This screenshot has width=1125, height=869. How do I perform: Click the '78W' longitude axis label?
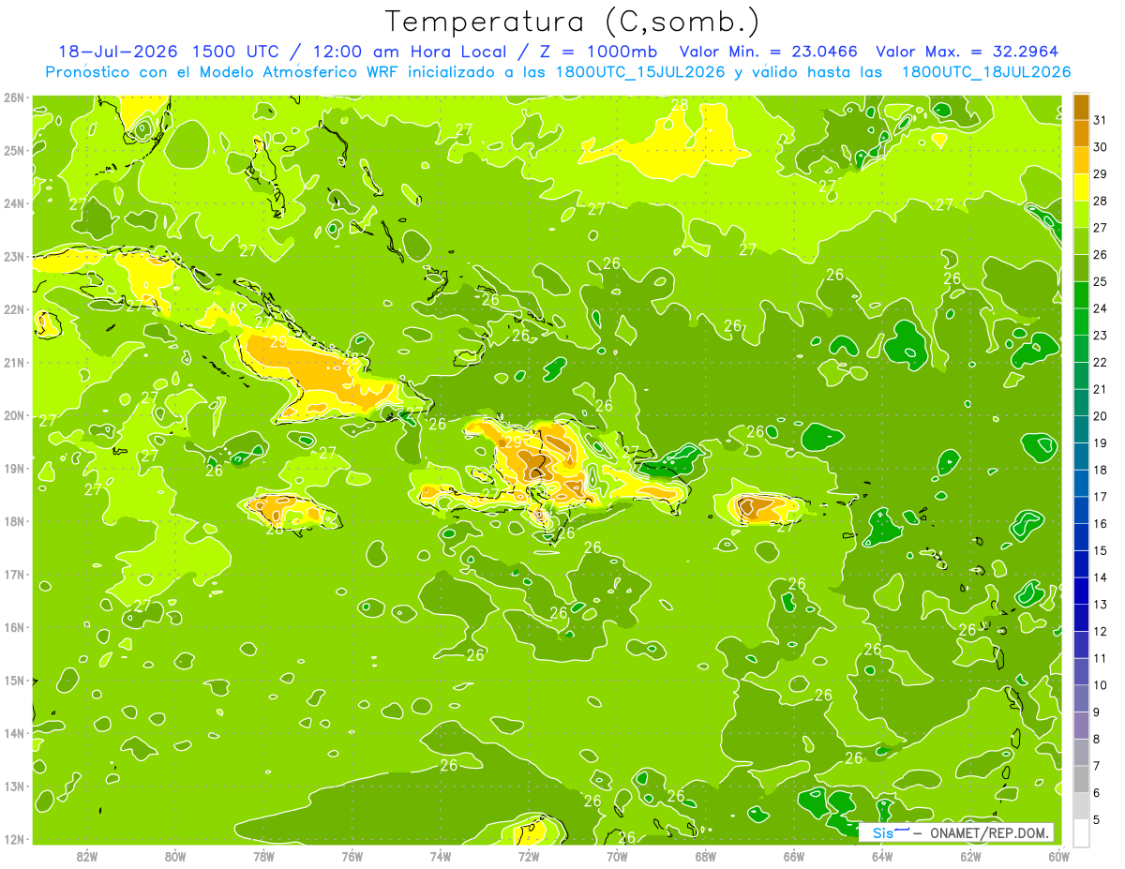pos(263,856)
